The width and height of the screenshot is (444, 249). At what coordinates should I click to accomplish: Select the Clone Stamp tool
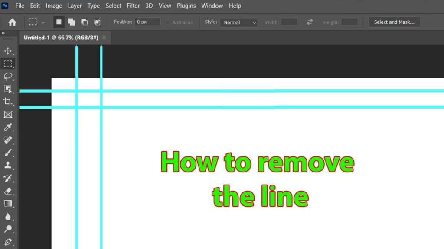click(8, 166)
